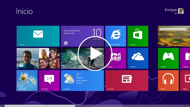The width and height of the screenshot is (190, 107).
Task: Click the Inicio heading text
Action: click(x=24, y=11)
